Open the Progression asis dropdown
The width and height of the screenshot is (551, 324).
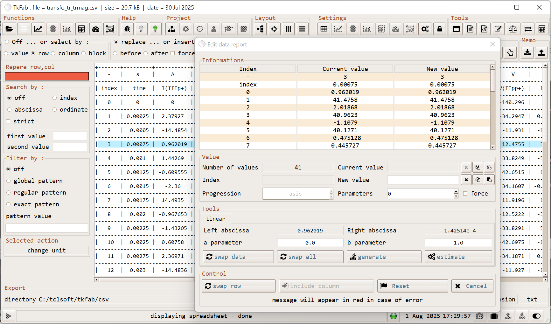331,193
